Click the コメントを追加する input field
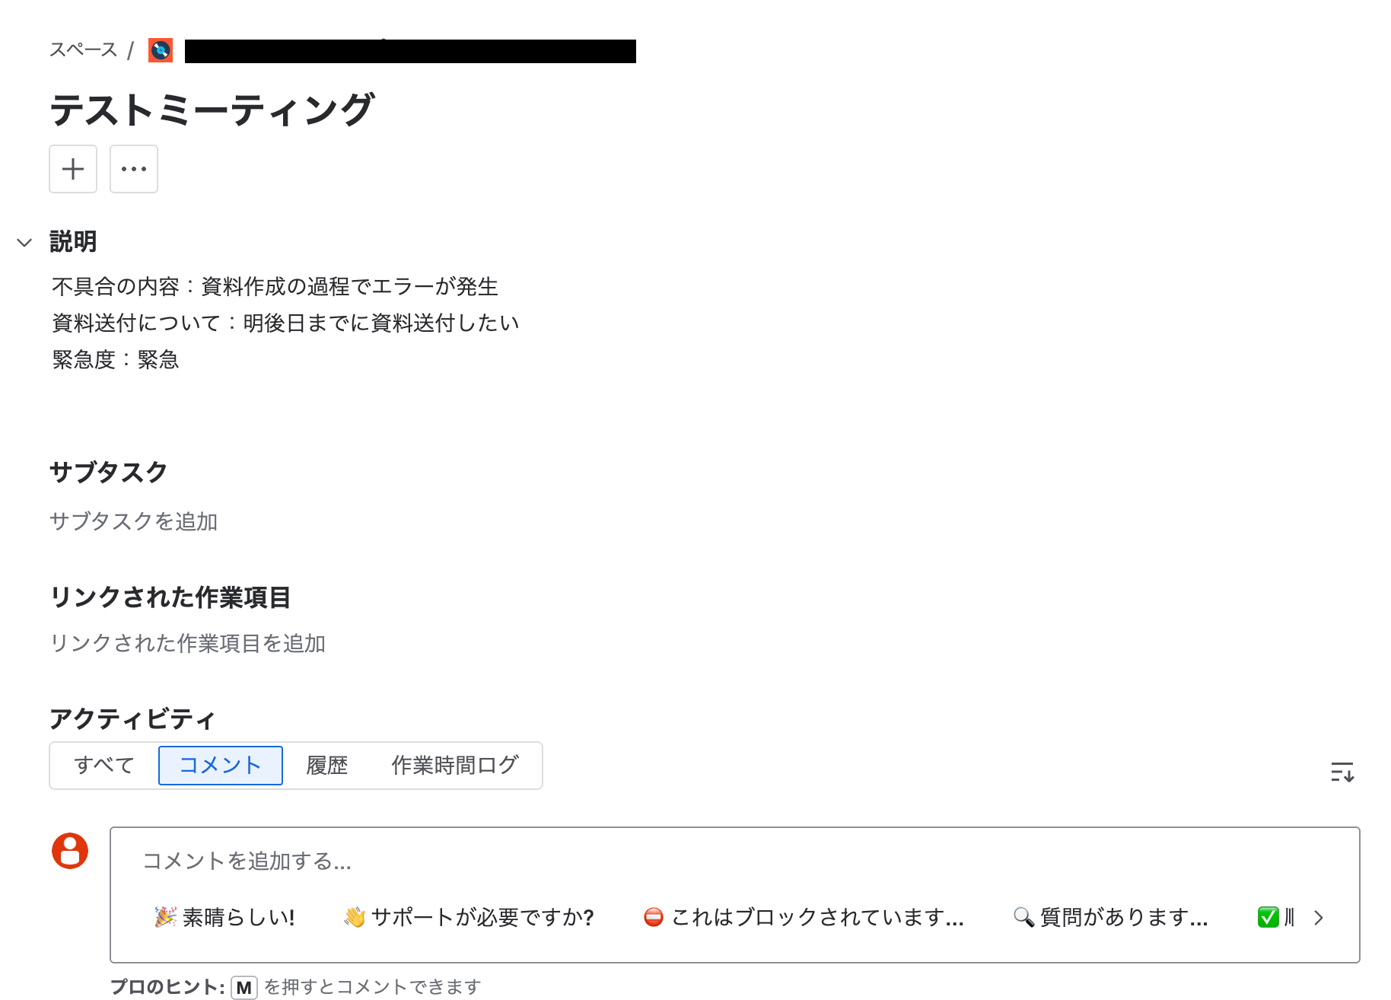The image size is (1391, 1000). [x=734, y=861]
